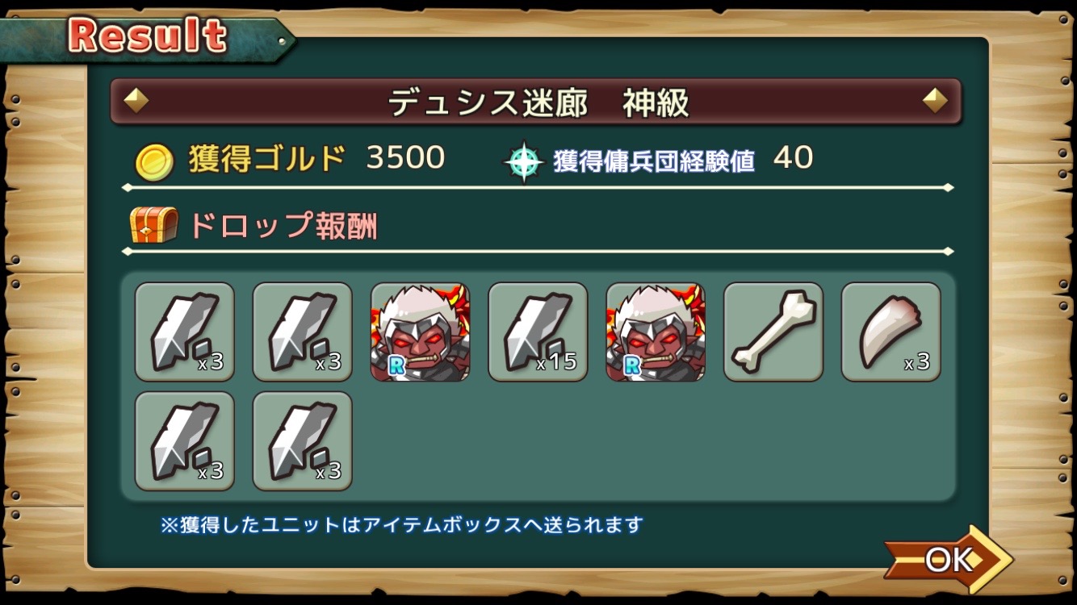1077x605 pixels.
Task: Tap the 獲得傭兵団経験値 40 label
Action: point(683,160)
